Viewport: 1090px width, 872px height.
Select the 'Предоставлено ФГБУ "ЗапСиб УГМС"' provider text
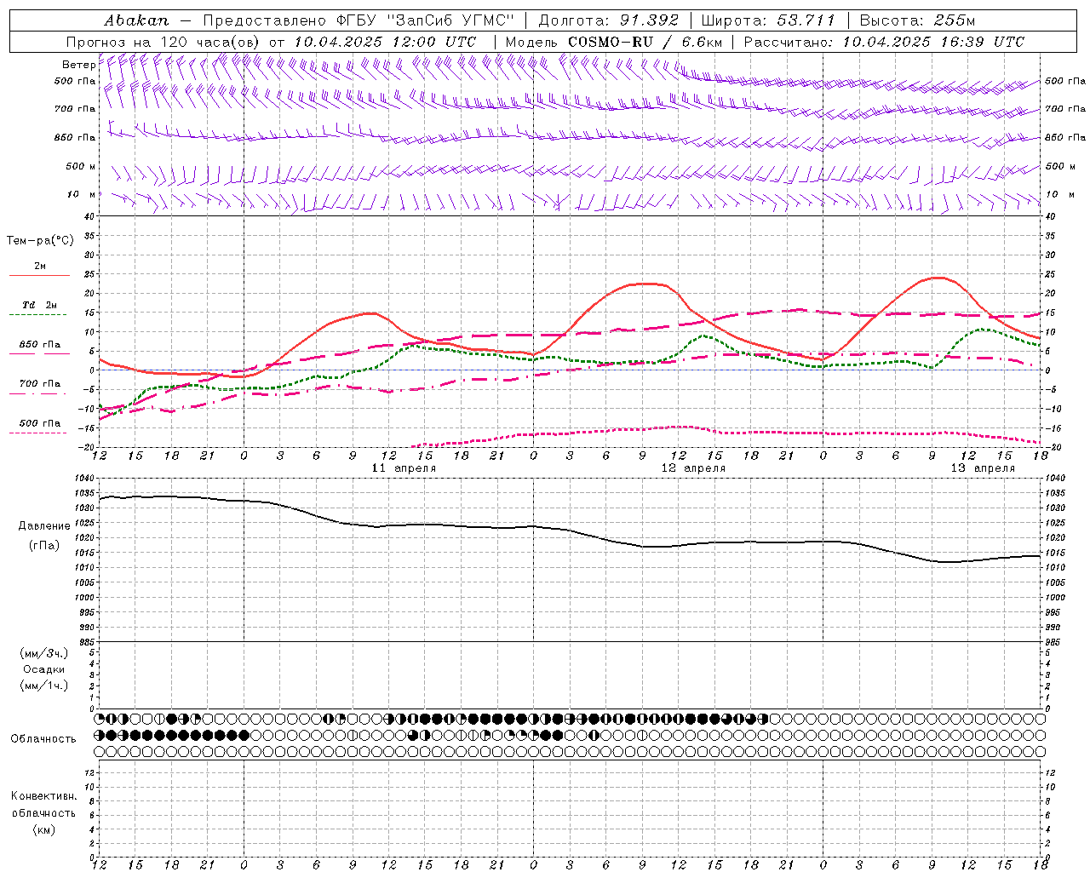359,20
